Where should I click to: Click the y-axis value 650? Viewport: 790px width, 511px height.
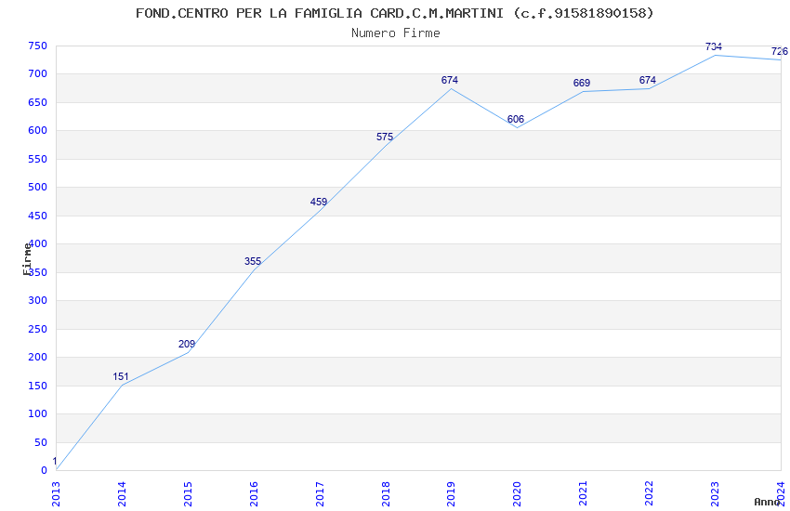click(x=38, y=102)
